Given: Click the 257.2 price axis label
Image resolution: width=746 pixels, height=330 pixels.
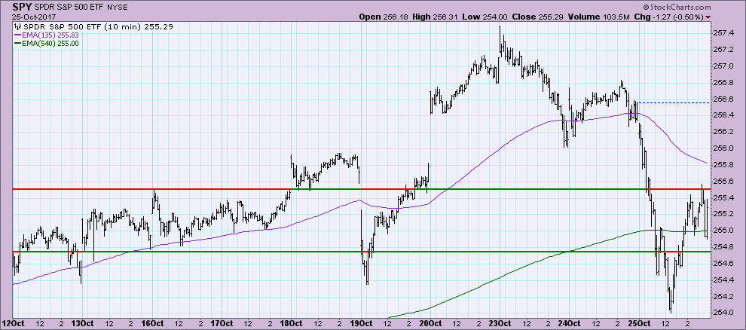Looking at the screenshot, I should 723,50.
